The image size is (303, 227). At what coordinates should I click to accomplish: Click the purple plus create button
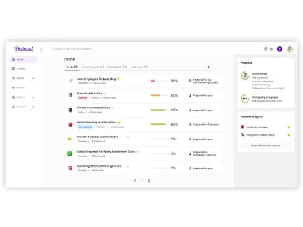[x=279, y=49]
